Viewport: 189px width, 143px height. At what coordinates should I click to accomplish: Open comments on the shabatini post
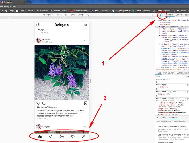pos(44,103)
